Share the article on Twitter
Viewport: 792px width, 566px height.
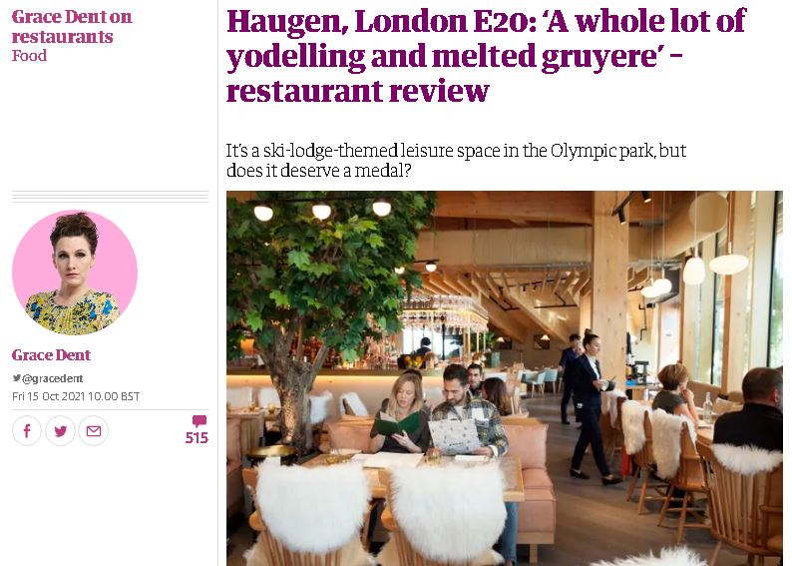[60, 431]
